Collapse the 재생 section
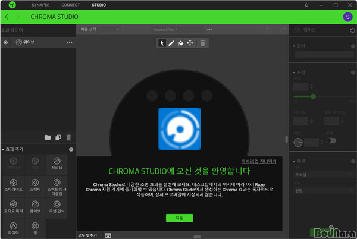This screenshot has width=357, height=239. (x=294, y=161)
